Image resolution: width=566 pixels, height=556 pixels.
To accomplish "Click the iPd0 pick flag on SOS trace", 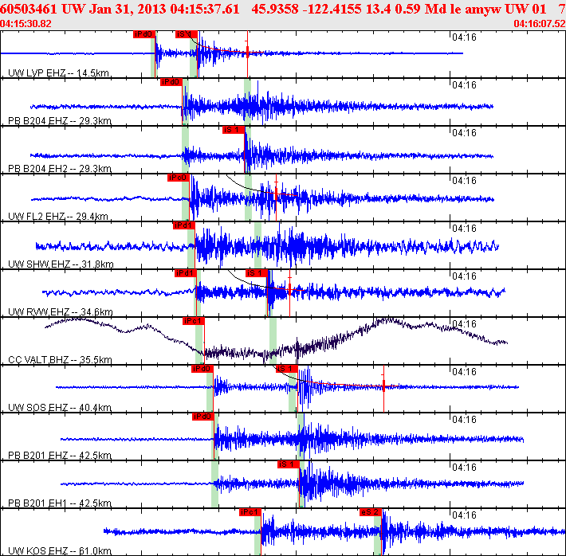I will coord(202,369).
